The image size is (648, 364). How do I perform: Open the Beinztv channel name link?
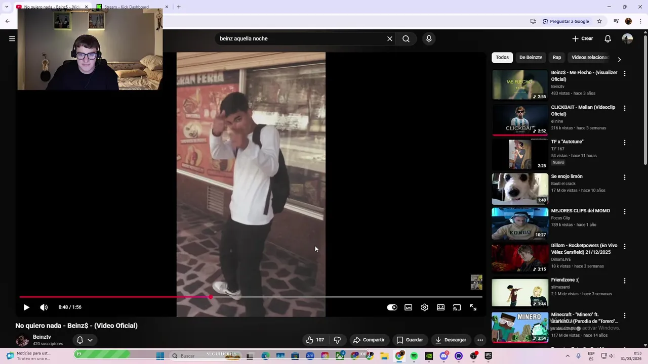[x=42, y=337]
